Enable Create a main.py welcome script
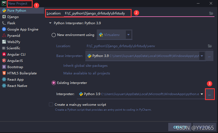 point(51,105)
